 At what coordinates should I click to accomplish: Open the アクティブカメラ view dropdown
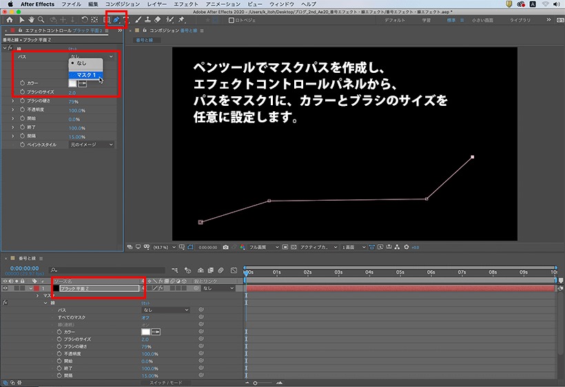318,247
